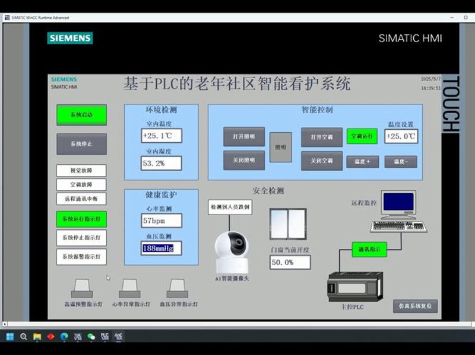Image resolution: width=475 pixels, height=355 pixels.
Task: Raise setpoint with 温度+ button
Action: pyautogui.click(x=362, y=162)
